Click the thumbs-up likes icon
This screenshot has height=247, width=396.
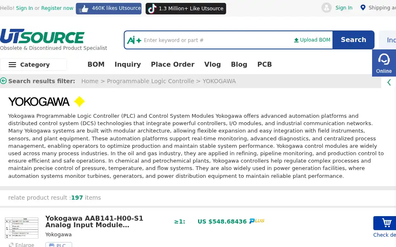tap(84, 9)
